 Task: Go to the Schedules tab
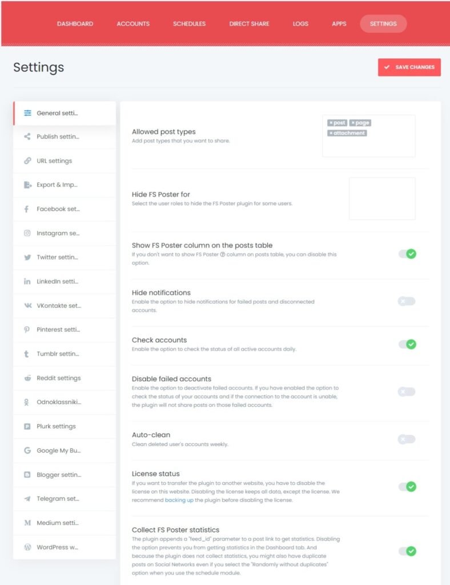[190, 23]
